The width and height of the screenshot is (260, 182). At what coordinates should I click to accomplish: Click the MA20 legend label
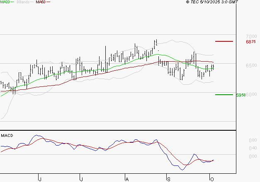5,2
